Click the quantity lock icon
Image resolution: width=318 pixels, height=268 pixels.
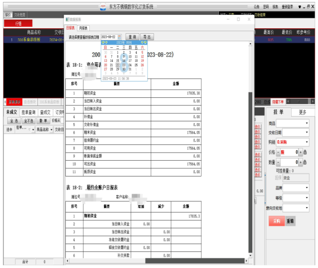pyautogui.click(x=305, y=163)
